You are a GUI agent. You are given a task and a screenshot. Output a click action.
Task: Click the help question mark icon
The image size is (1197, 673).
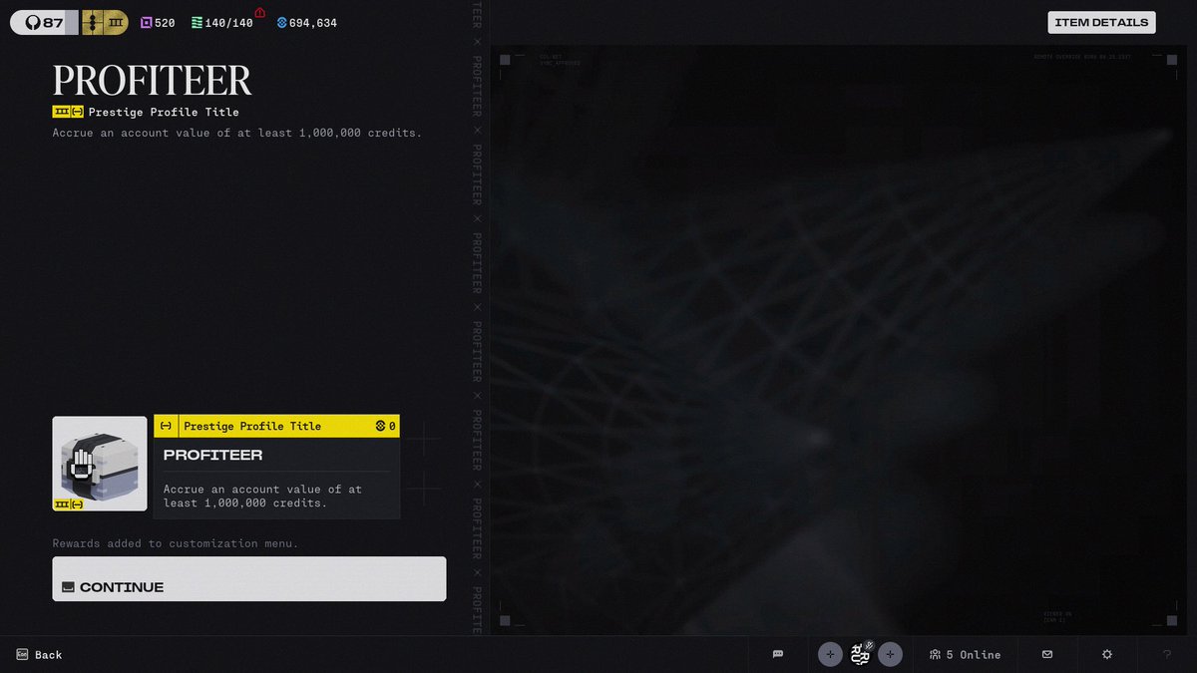(1167, 654)
